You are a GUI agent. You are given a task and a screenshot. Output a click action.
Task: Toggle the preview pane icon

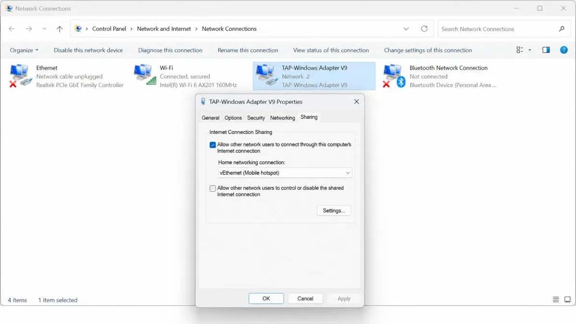click(x=546, y=50)
